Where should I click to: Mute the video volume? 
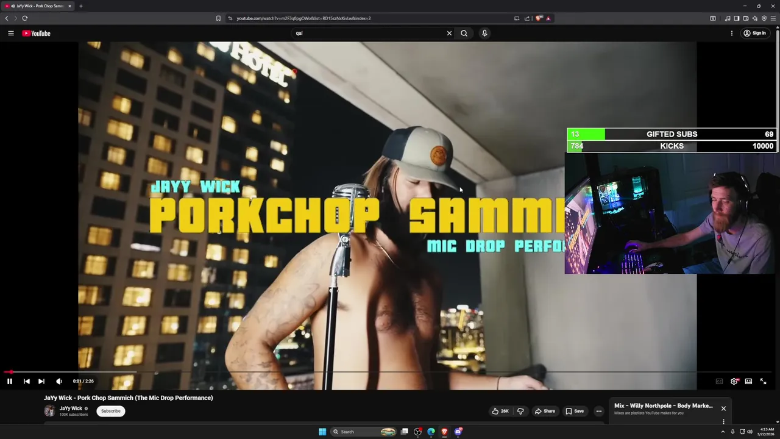[59, 381]
